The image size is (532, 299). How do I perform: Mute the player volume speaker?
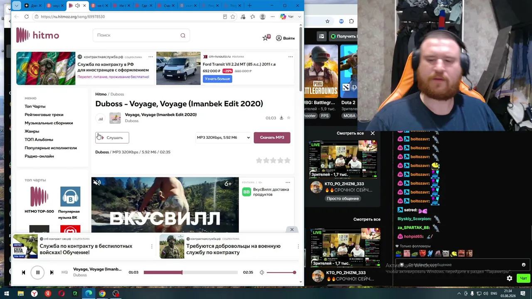(x=262, y=272)
